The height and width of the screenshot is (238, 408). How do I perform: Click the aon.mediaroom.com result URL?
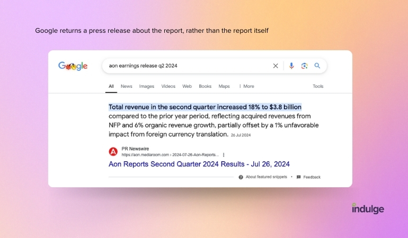[170, 155]
